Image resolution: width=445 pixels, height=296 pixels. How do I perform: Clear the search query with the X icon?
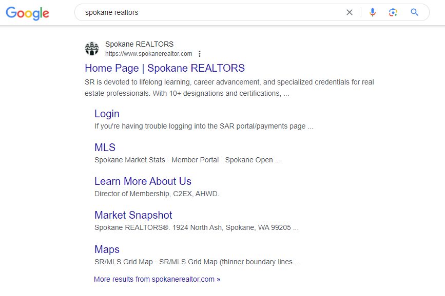(x=350, y=12)
